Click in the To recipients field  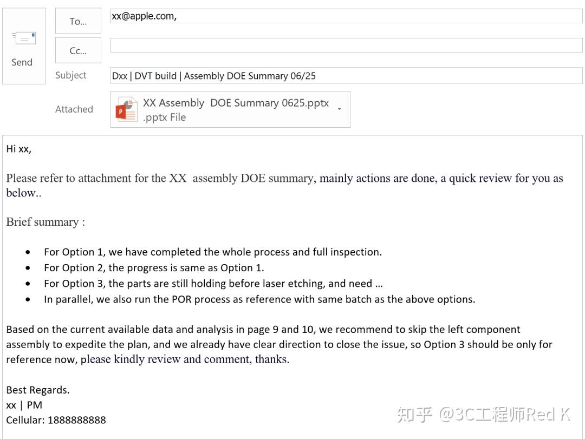click(x=346, y=16)
